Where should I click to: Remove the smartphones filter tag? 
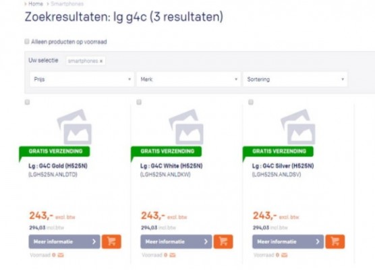tap(101, 61)
